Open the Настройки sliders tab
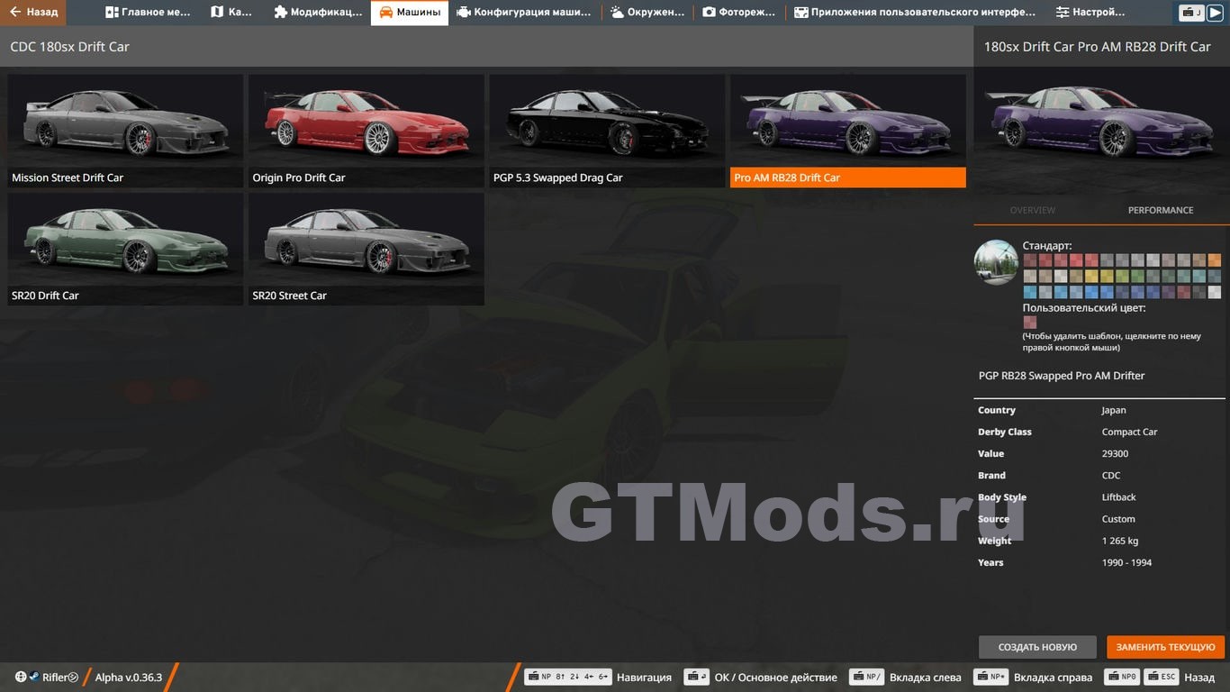 (1090, 13)
